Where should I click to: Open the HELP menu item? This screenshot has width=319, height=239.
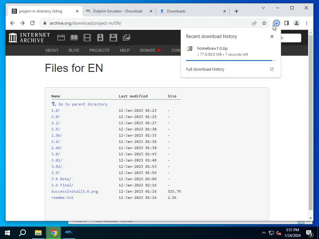pyautogui.click(x=125, y=50)
